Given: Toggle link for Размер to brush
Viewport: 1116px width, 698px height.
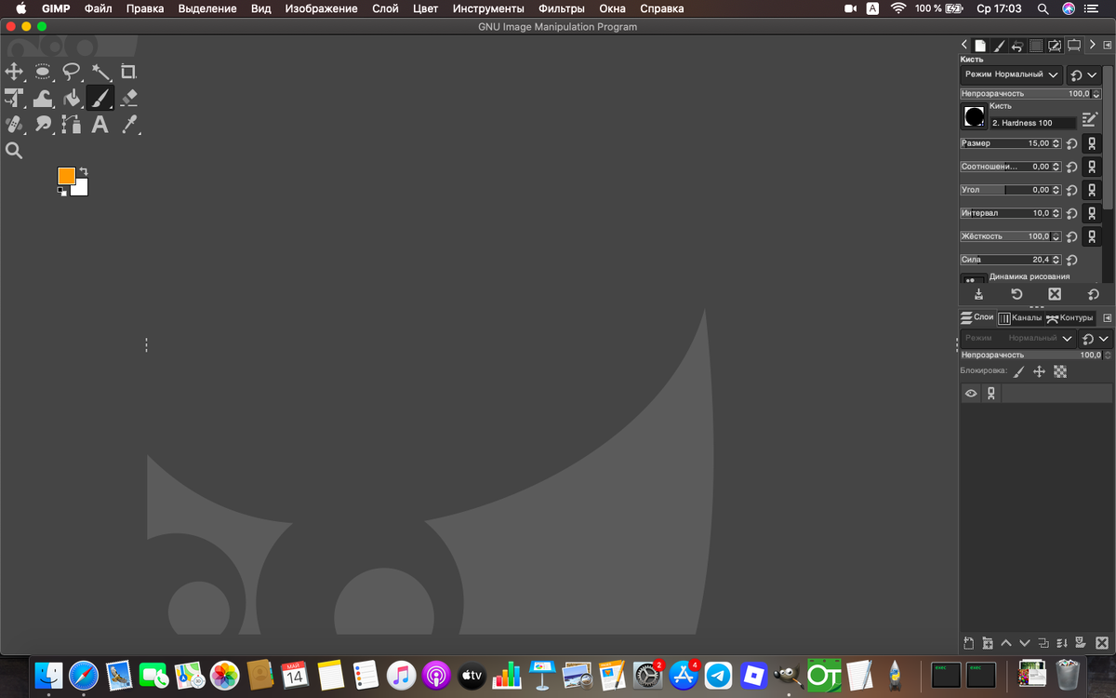Looking at the screenshot, I should 1093,143.
